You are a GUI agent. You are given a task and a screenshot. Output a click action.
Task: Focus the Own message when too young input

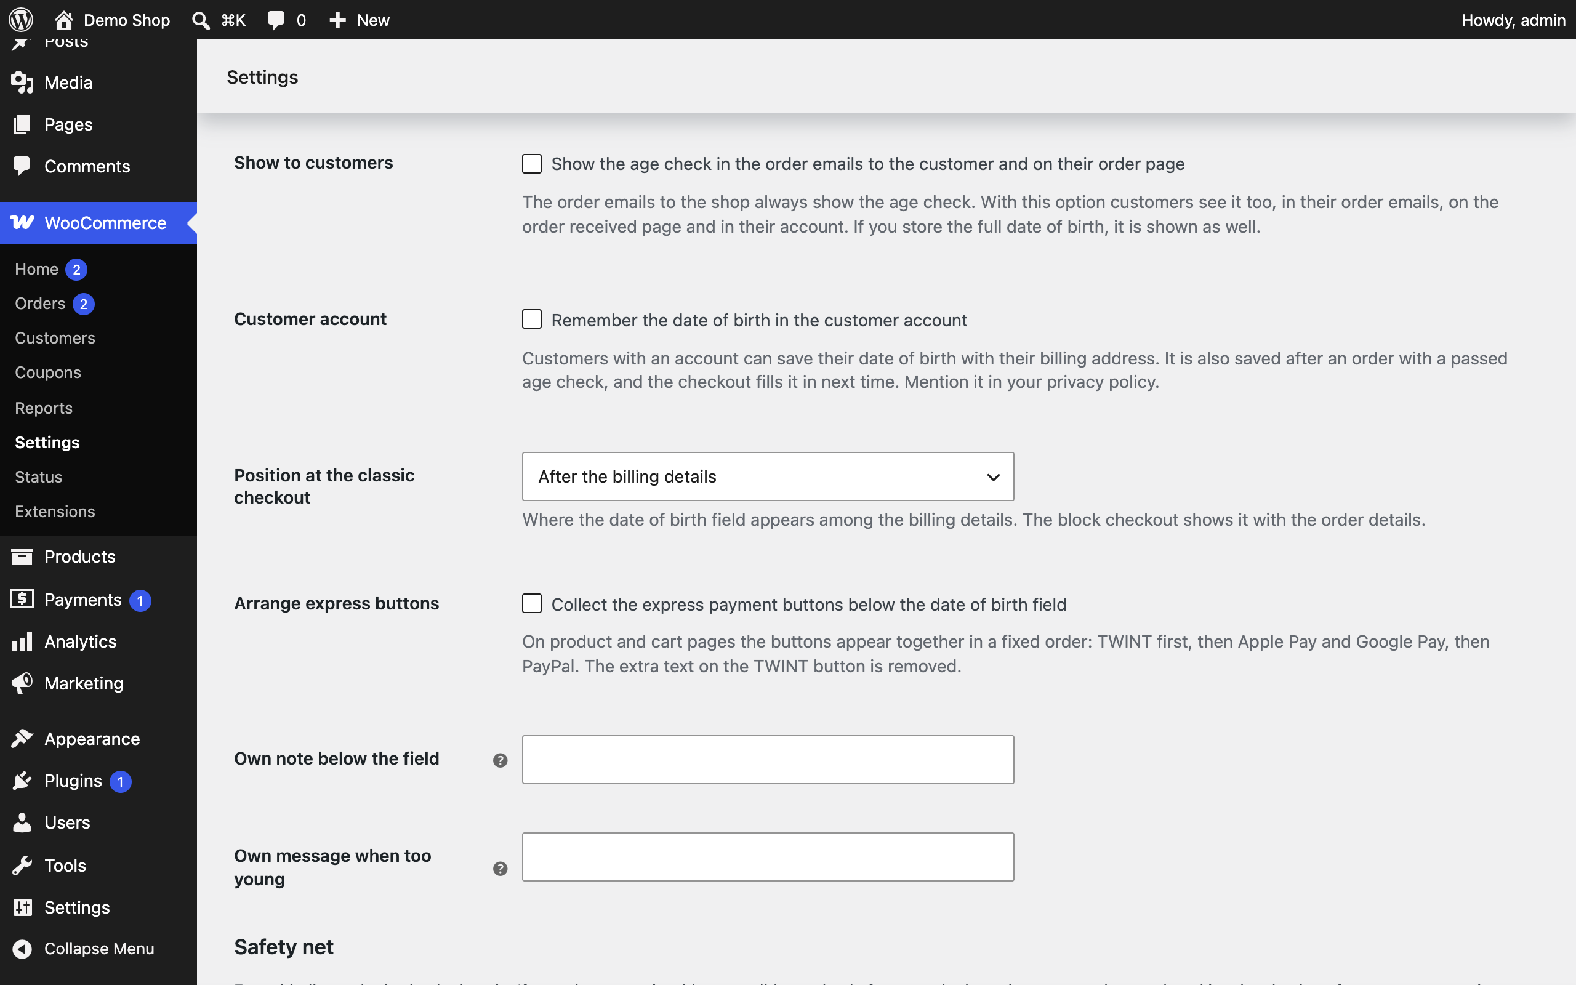tap(768, 857)
